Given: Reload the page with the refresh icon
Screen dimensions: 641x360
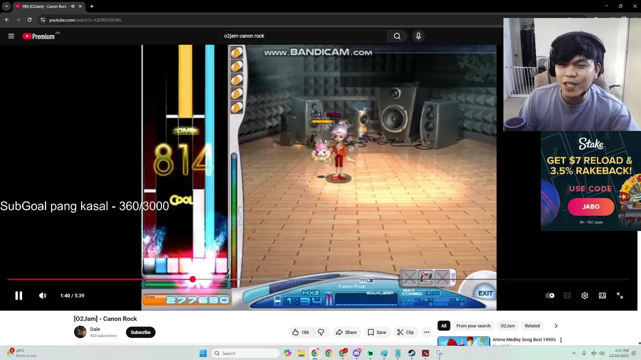Looking at the screenshot, I should click(x=30, y=20).
